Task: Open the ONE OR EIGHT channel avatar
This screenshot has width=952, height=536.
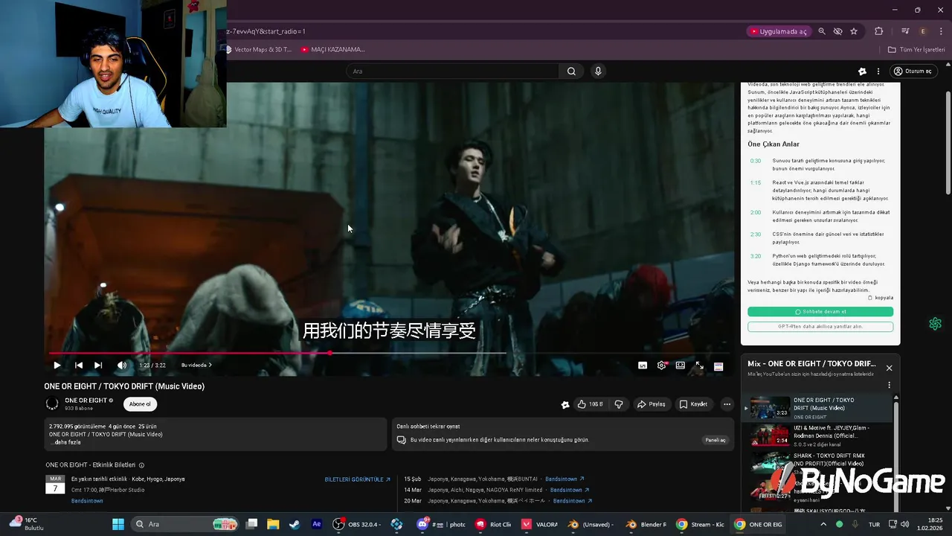Action: click(x=52, y=404)
